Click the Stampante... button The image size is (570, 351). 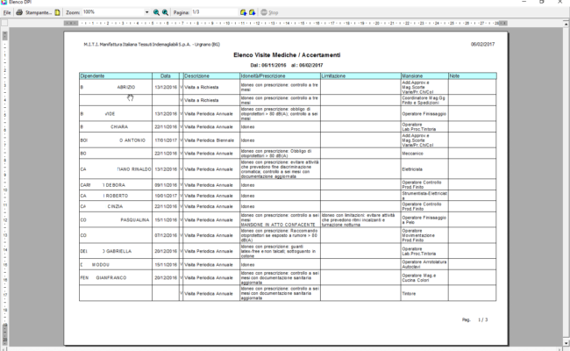pyautogui.click(x=39, y=12)
